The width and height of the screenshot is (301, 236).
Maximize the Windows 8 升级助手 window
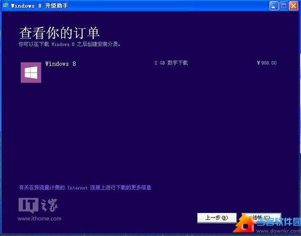(x=283, y=6)
